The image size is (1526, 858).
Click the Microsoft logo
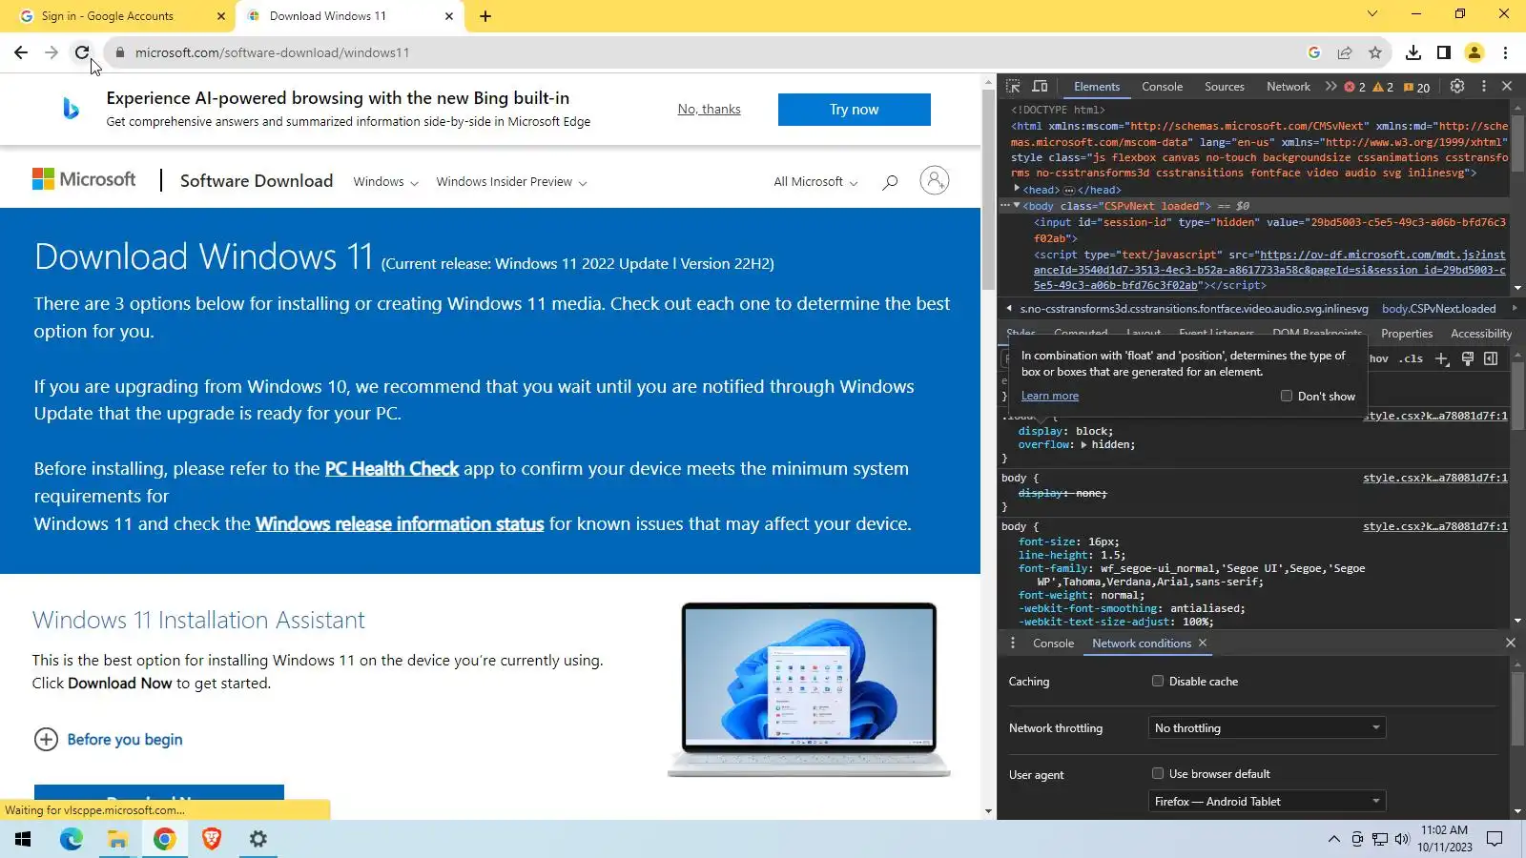(84, 179)
